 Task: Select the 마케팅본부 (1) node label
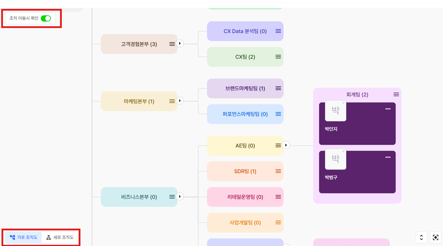tap(139, 101)
